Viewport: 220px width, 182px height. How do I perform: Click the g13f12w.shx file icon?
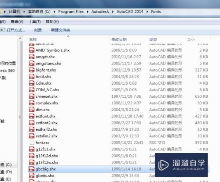32,162
